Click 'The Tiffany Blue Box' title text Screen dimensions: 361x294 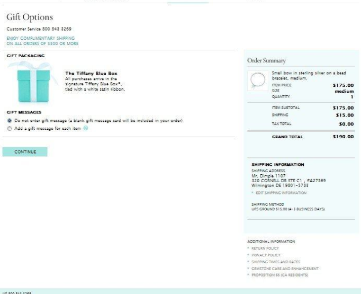coord(91,74)
